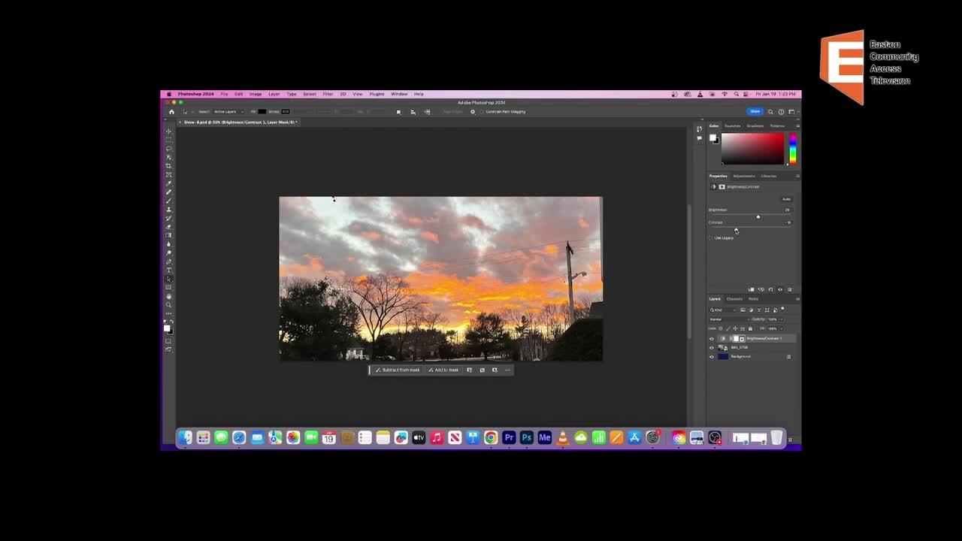Image resolution: width=962 pixels, height=541 pixels.
Task: Switch to the Channels tab
Action: [x=734, y=299]
